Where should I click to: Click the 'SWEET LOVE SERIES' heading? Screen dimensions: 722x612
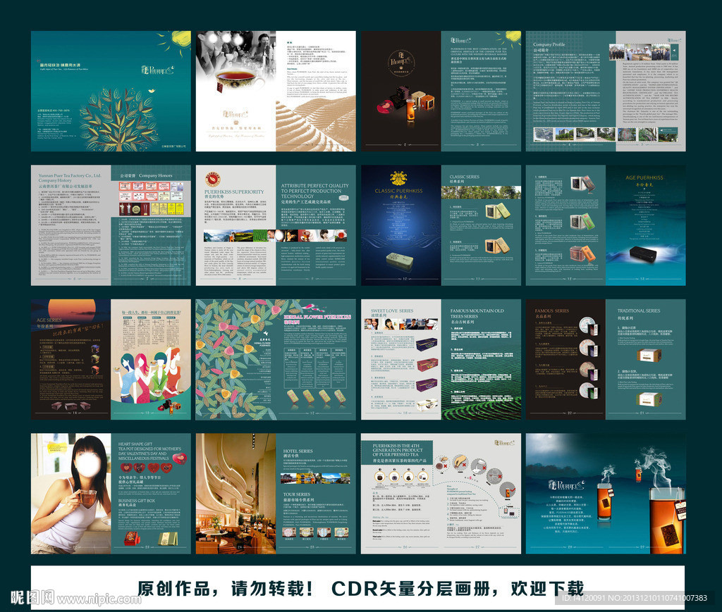(392, 311)
